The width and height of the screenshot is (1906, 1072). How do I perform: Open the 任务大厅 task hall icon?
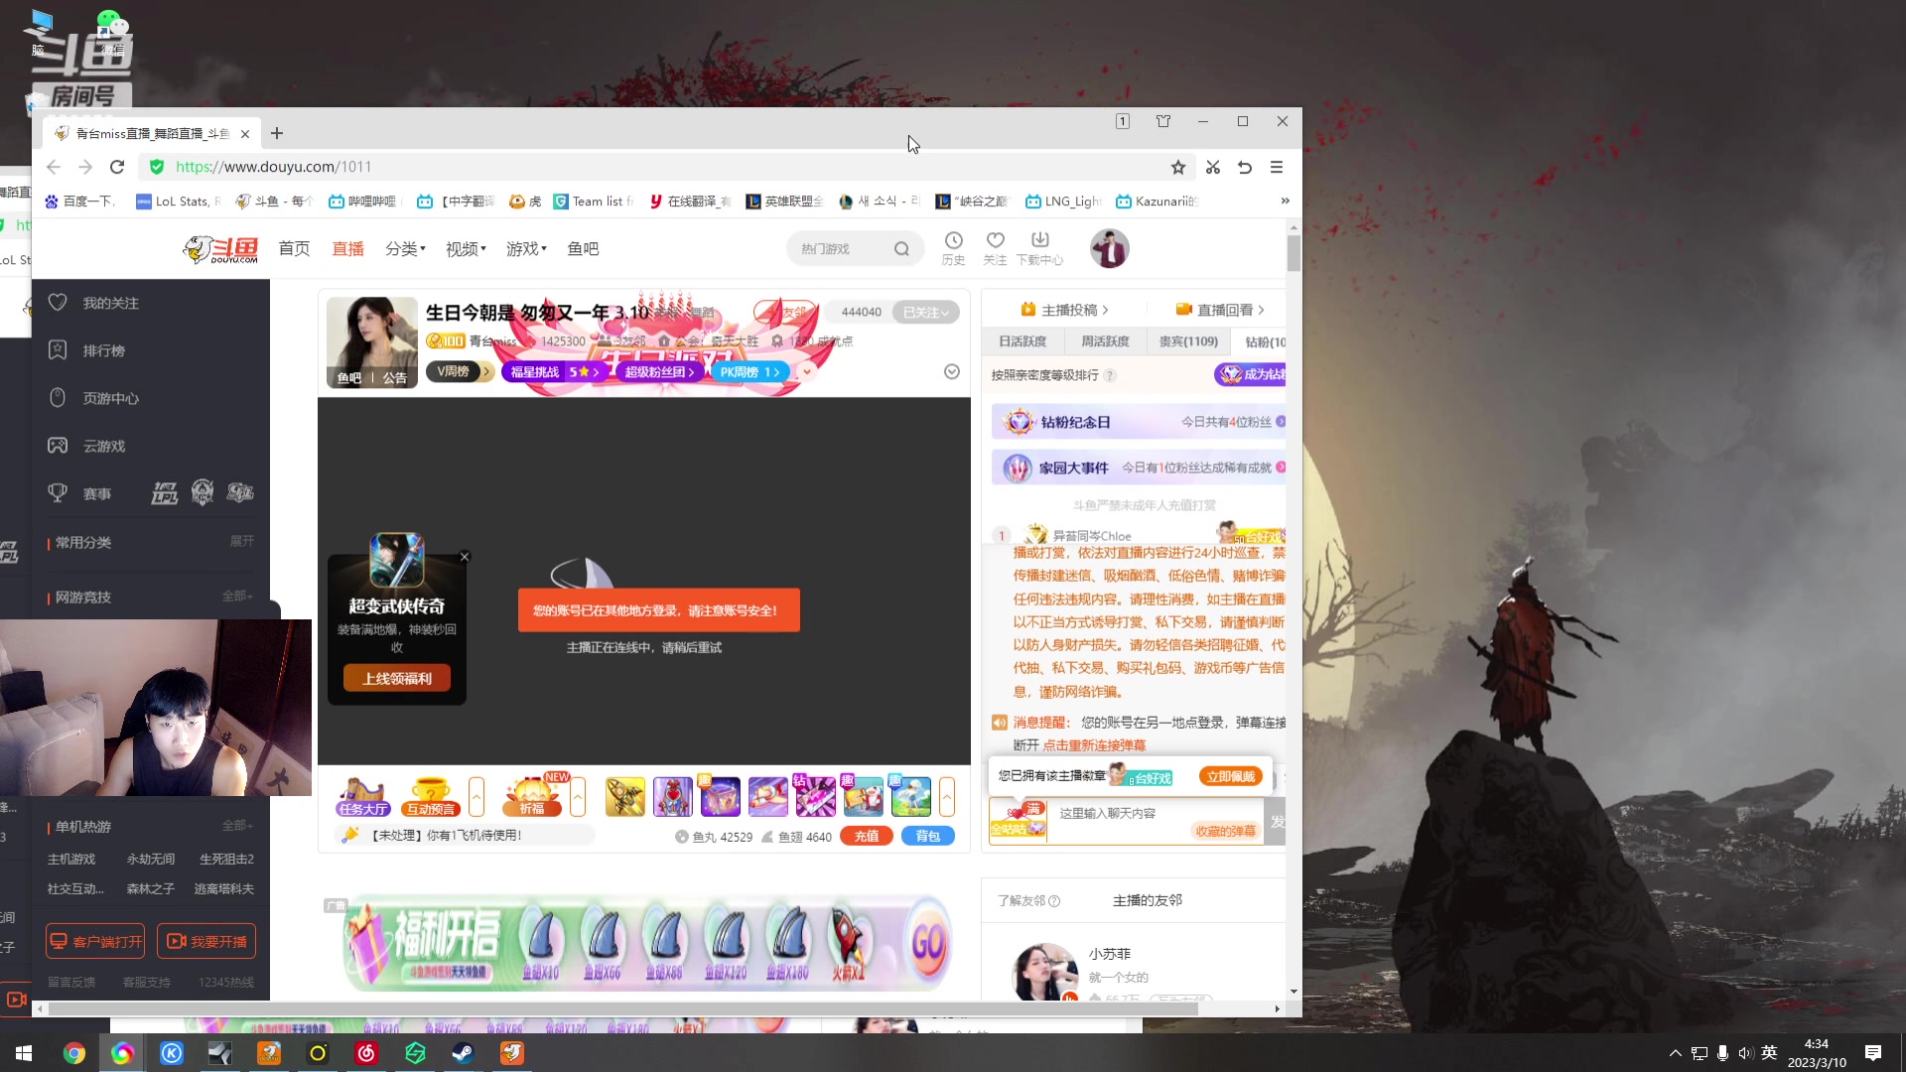(x=362, y=796)
